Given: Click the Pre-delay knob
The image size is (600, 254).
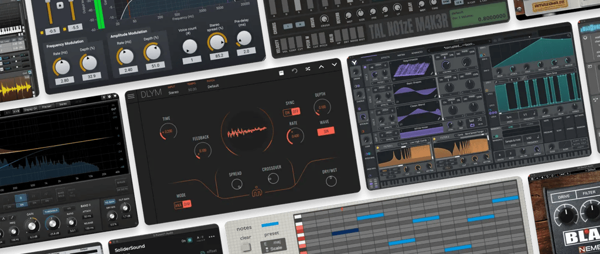Looking at the screenshot, I should coord(244,38).
